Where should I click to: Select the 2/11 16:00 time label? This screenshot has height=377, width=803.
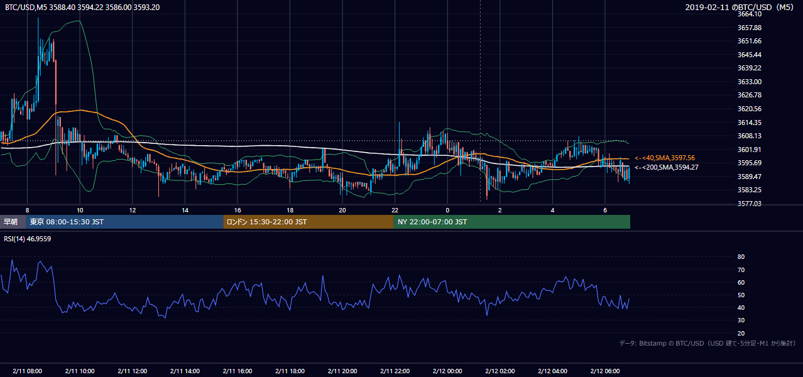pyautogui.click(x=238, y=371)
